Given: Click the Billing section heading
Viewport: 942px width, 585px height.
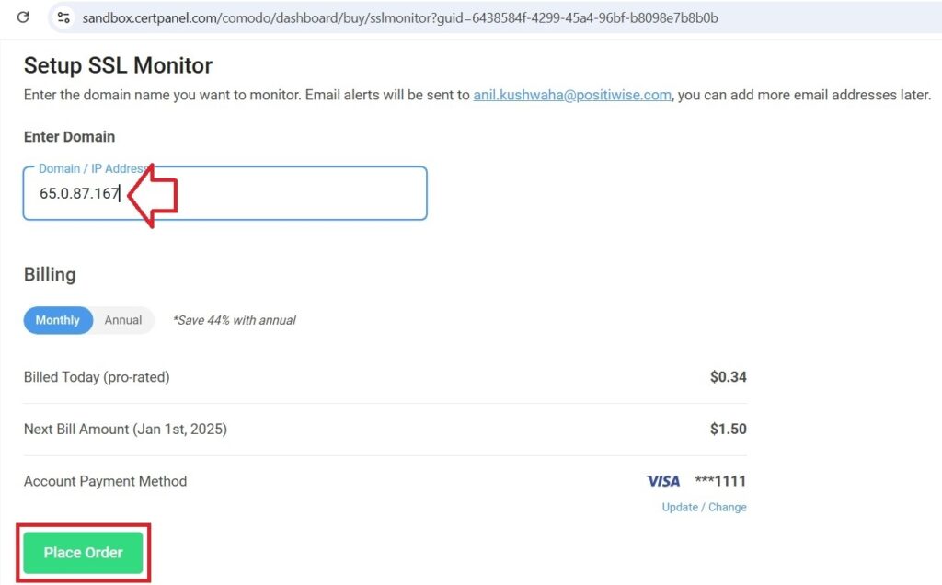Looking at the screenshot, I should point(50,274).
